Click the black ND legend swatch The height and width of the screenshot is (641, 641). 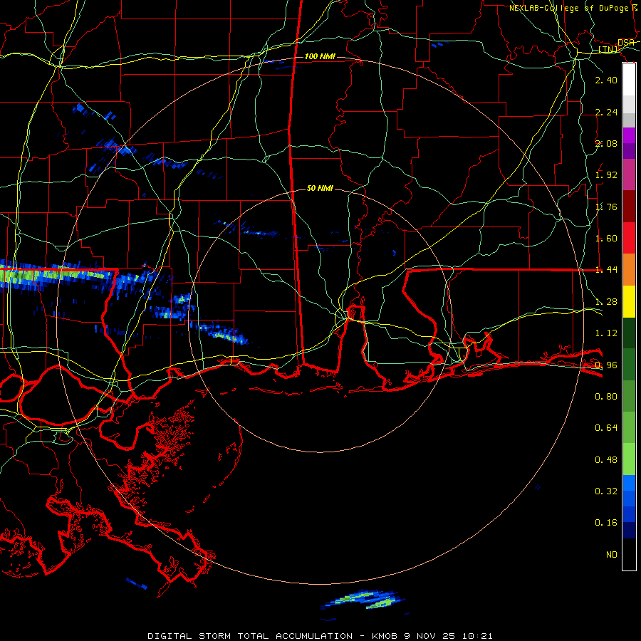pos(629,554)
